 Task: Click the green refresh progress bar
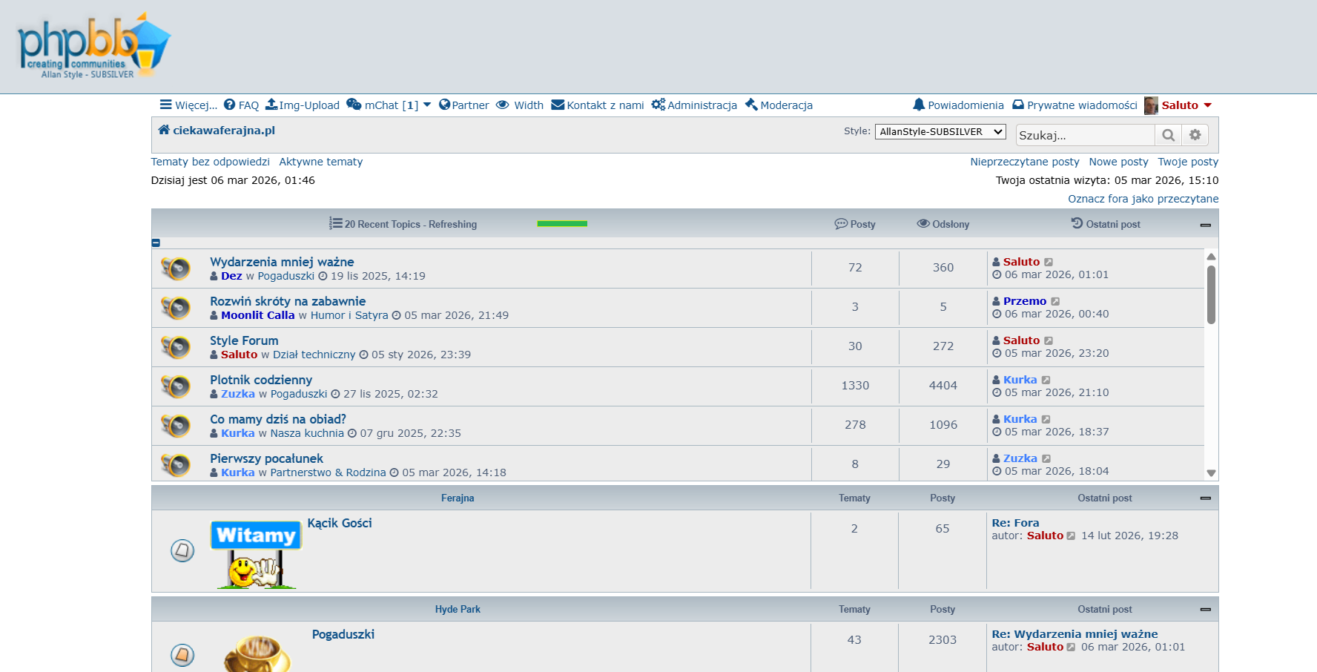pyautogui.click(x=561, y=224)
